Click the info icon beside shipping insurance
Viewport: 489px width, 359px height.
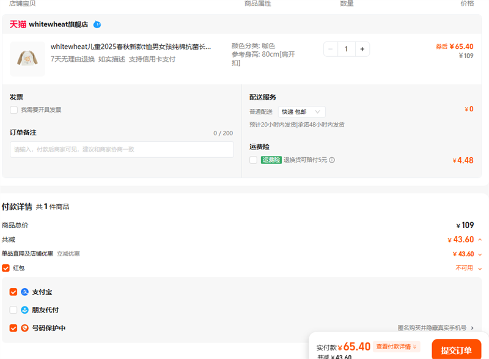pyautogui.click(x=331, y=160)
